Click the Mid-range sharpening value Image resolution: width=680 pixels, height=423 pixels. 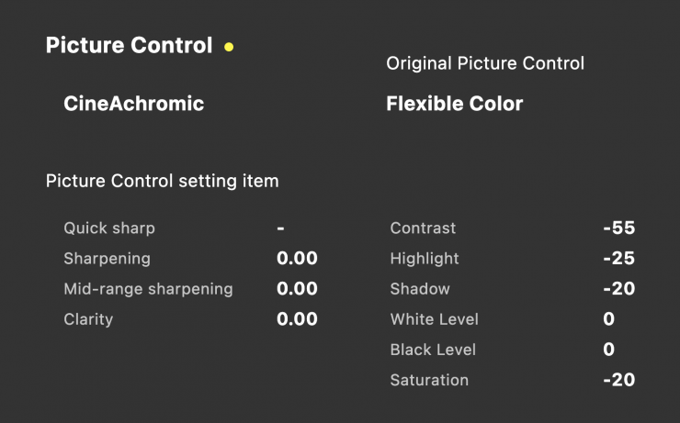point(297,289)
